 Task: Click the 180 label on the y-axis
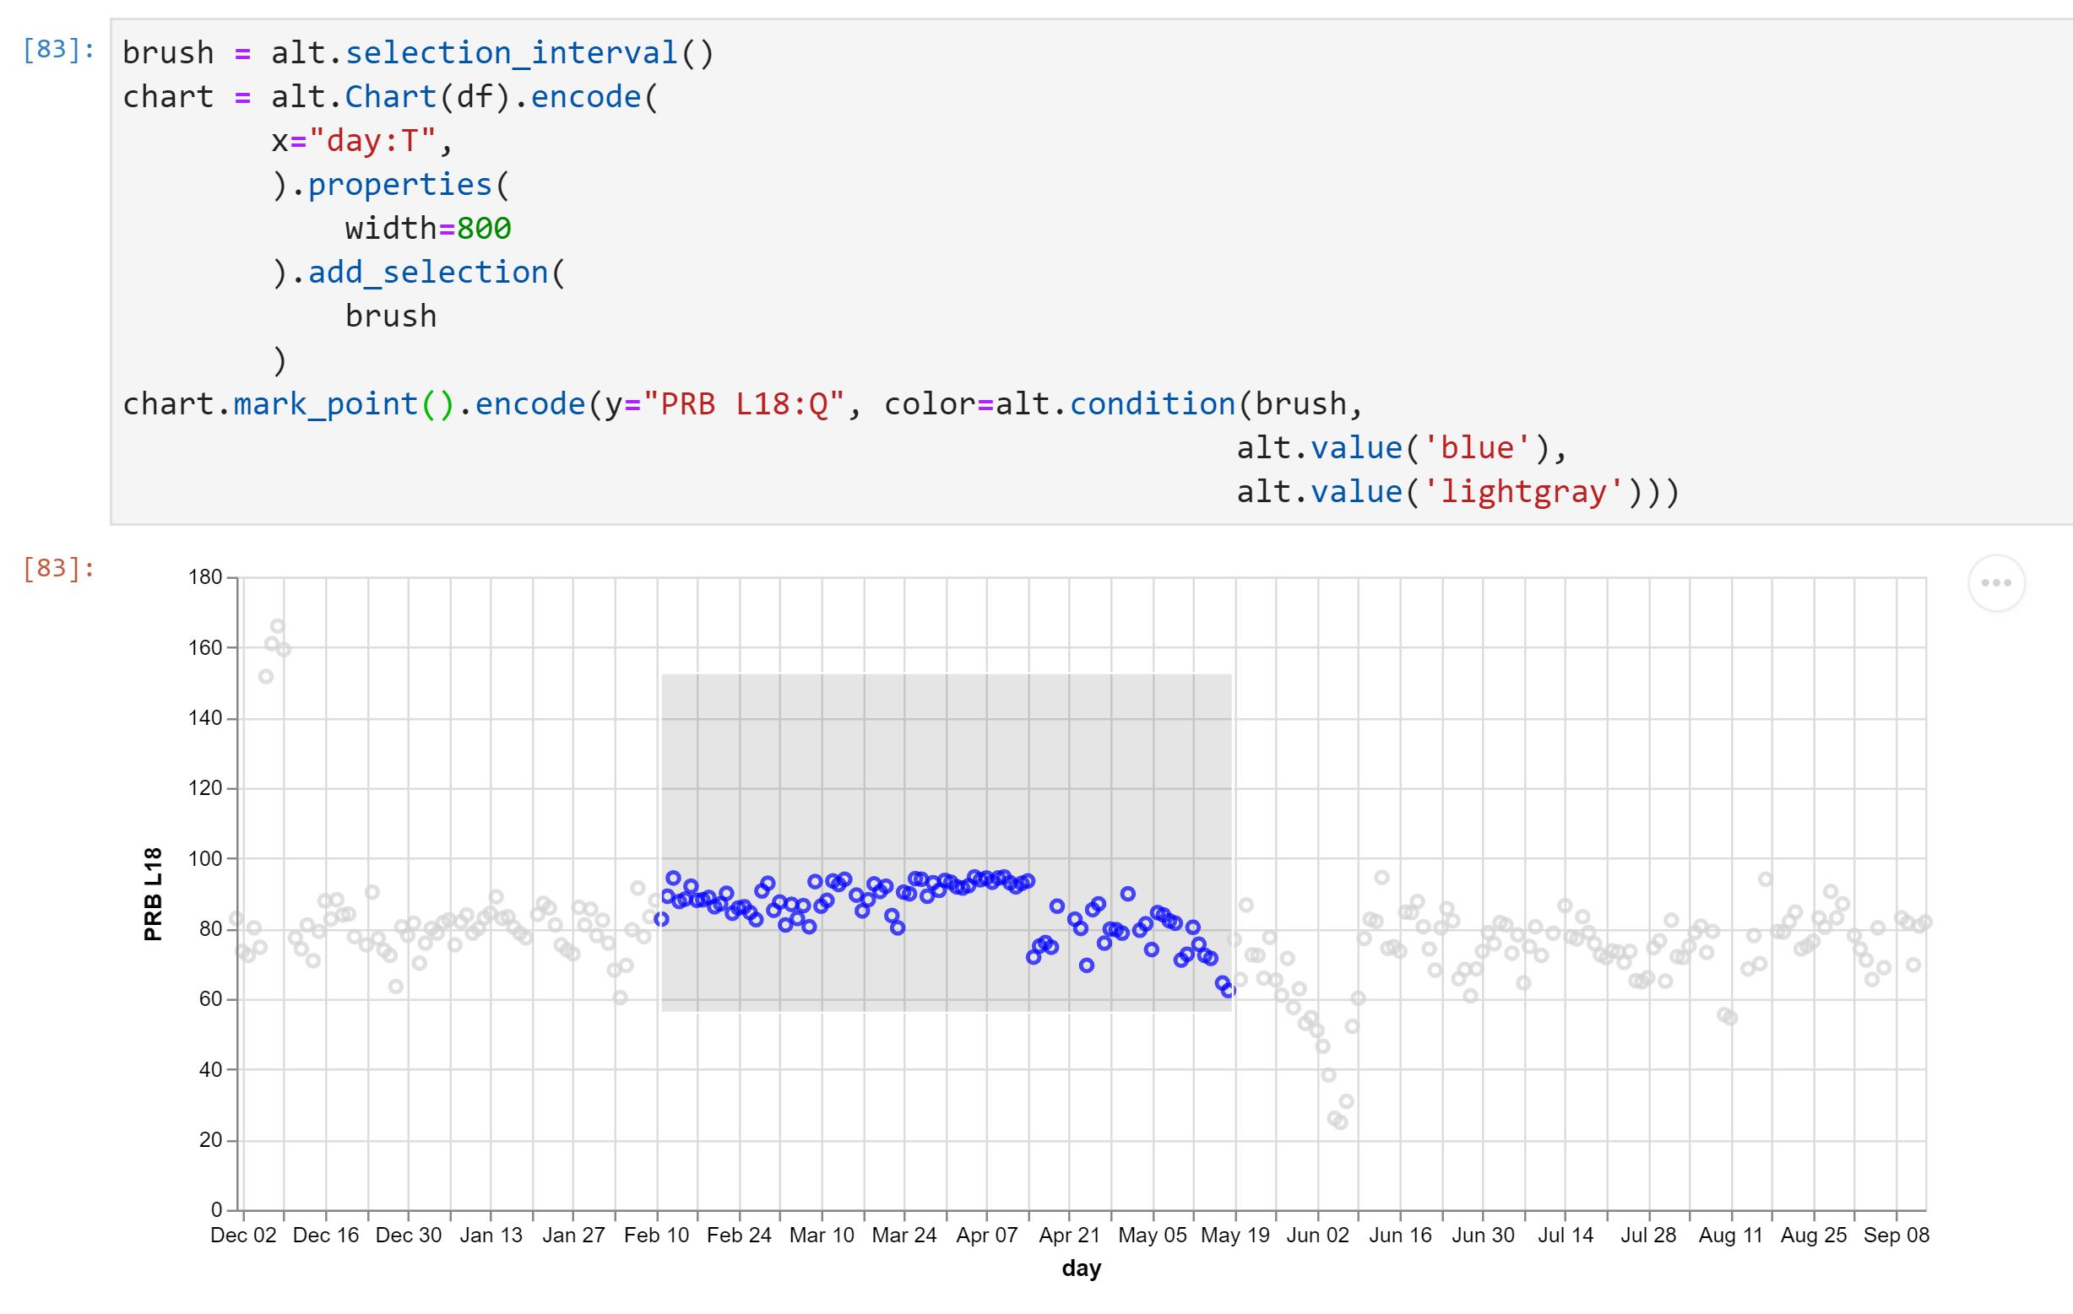206,578
